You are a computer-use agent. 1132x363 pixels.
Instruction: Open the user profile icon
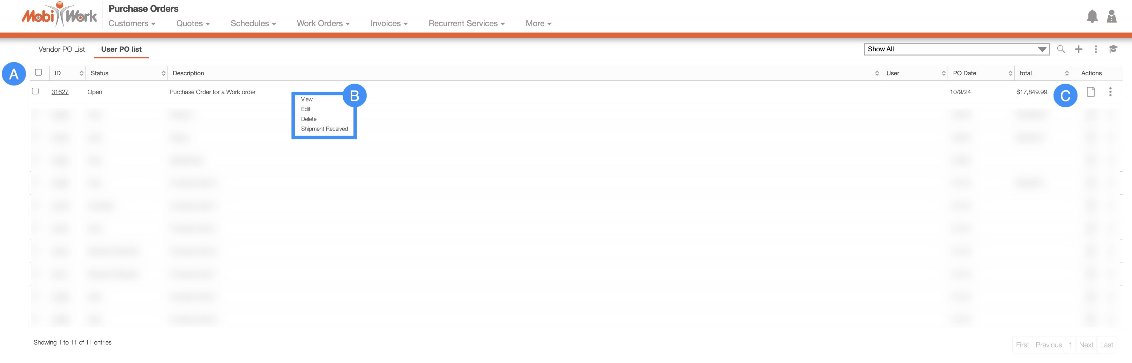(x=1111, y=17)
